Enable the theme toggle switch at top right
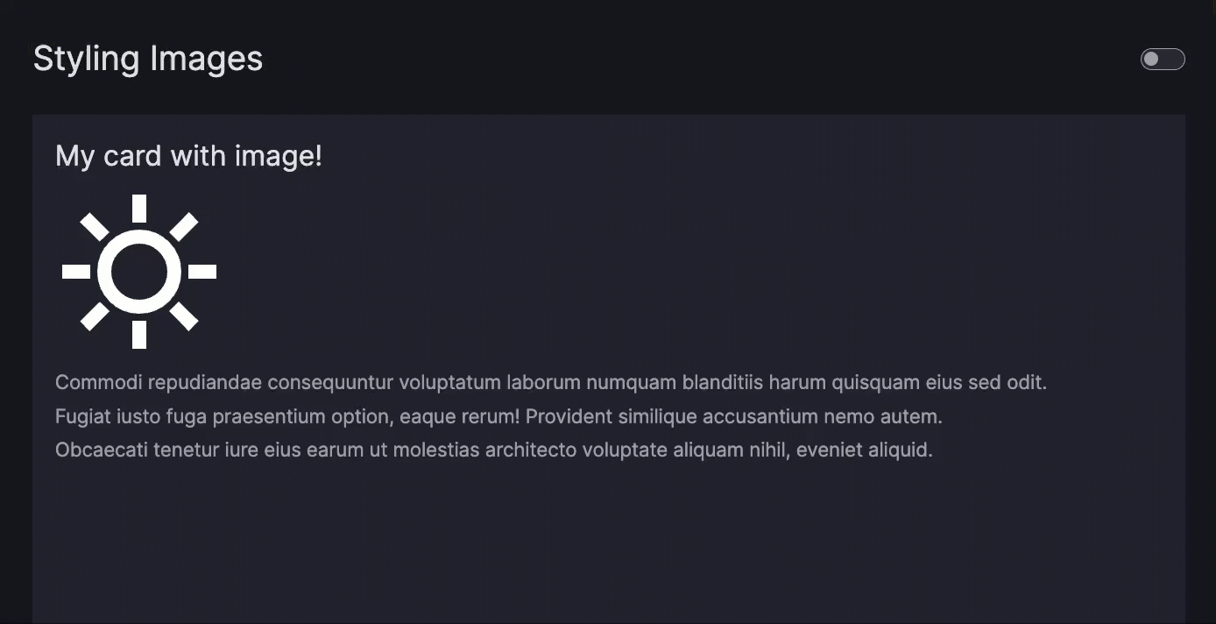Image resolution: width=1216 pixels, height=624 pixels. pyautogui.click(x=1163, y=59)
